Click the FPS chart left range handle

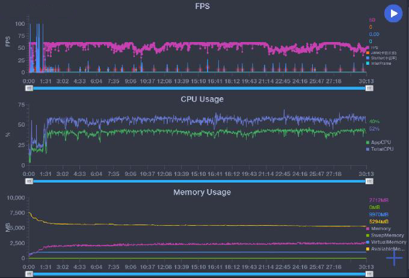29,88
